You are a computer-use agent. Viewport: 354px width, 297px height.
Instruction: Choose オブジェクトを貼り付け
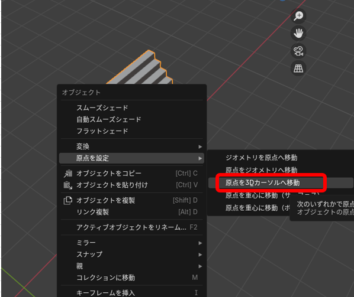[131, 185]
